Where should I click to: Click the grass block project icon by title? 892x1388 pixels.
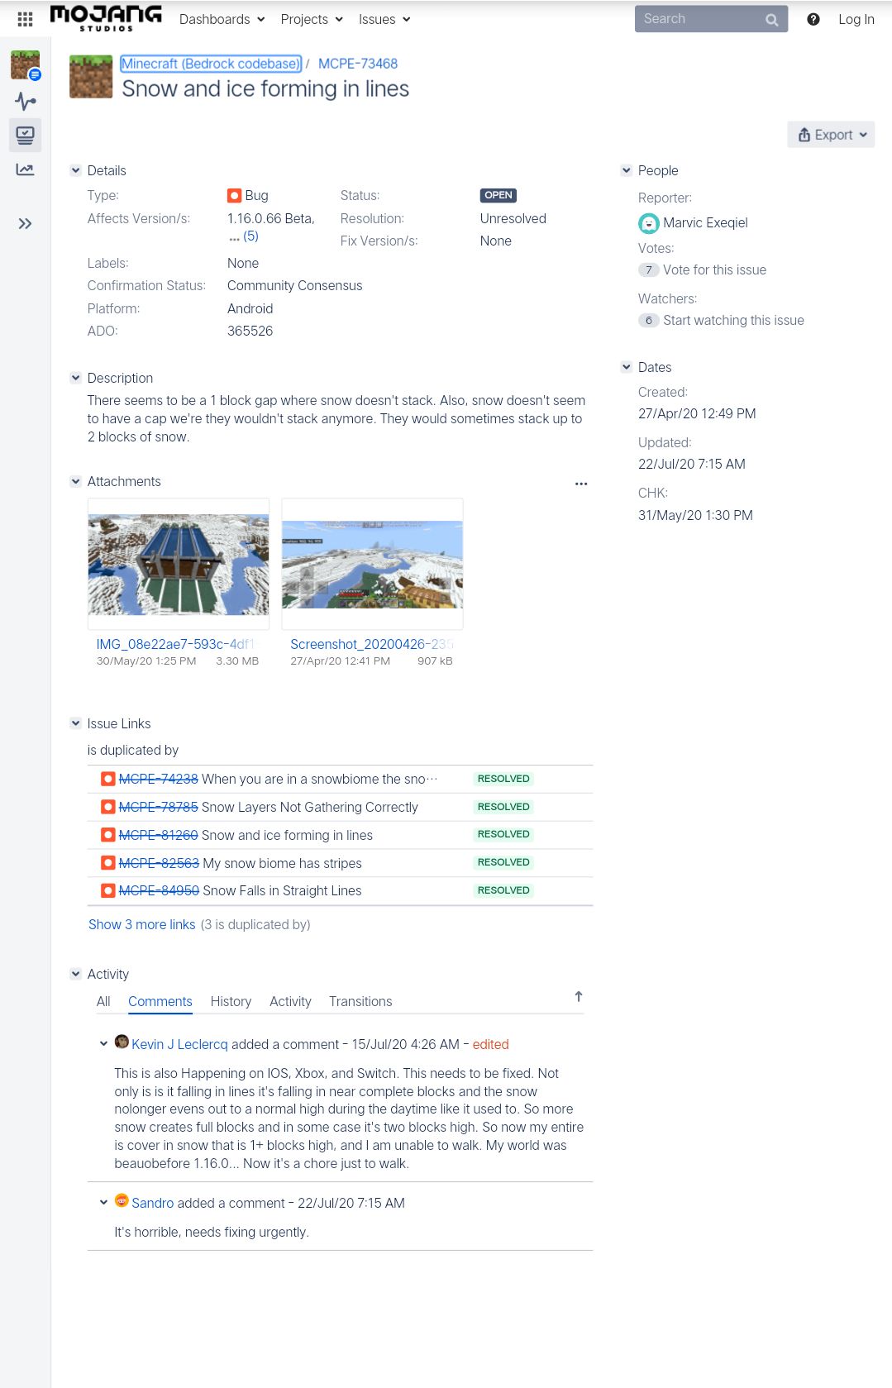pos(91,77)
